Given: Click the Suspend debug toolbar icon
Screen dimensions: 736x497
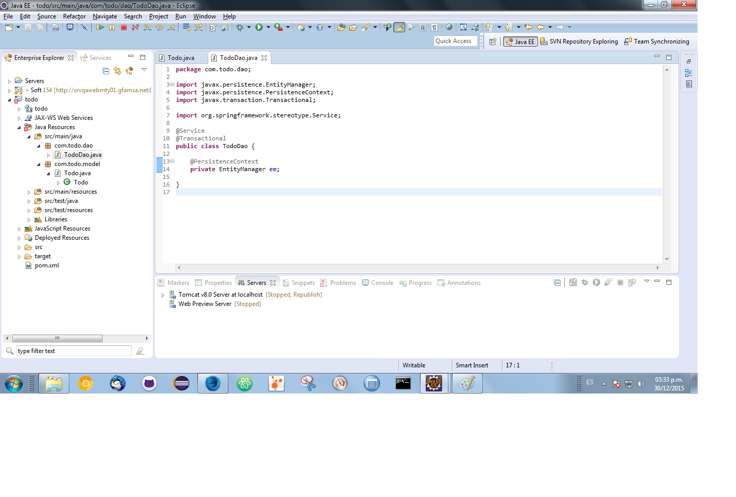Looking at the screenshot, I should coord(112,27).
